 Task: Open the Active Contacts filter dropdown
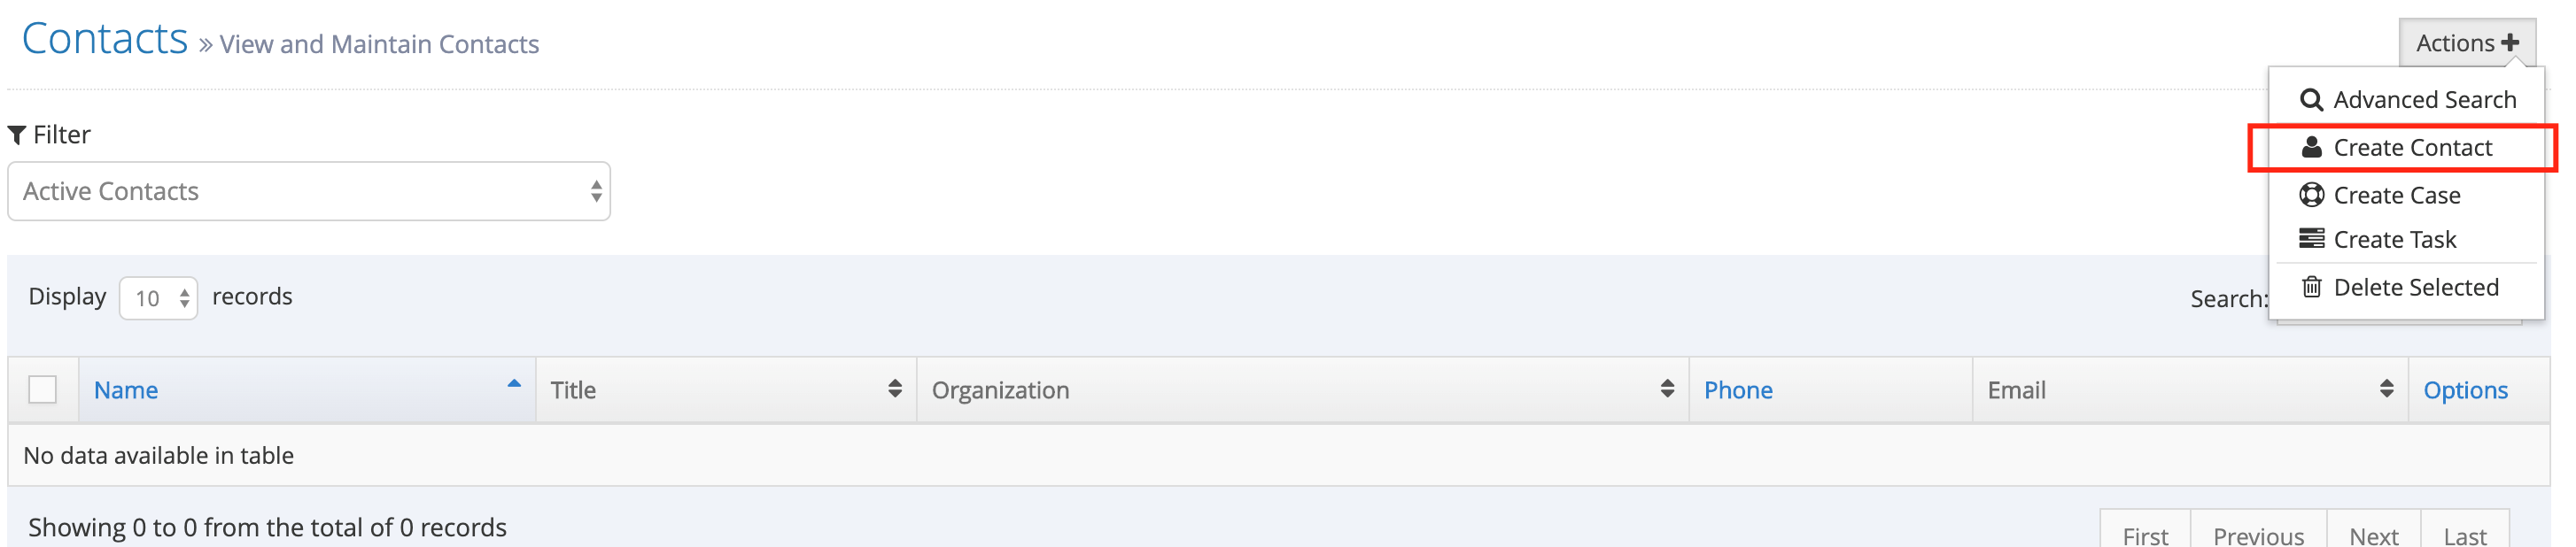click(x=308, y=191)
